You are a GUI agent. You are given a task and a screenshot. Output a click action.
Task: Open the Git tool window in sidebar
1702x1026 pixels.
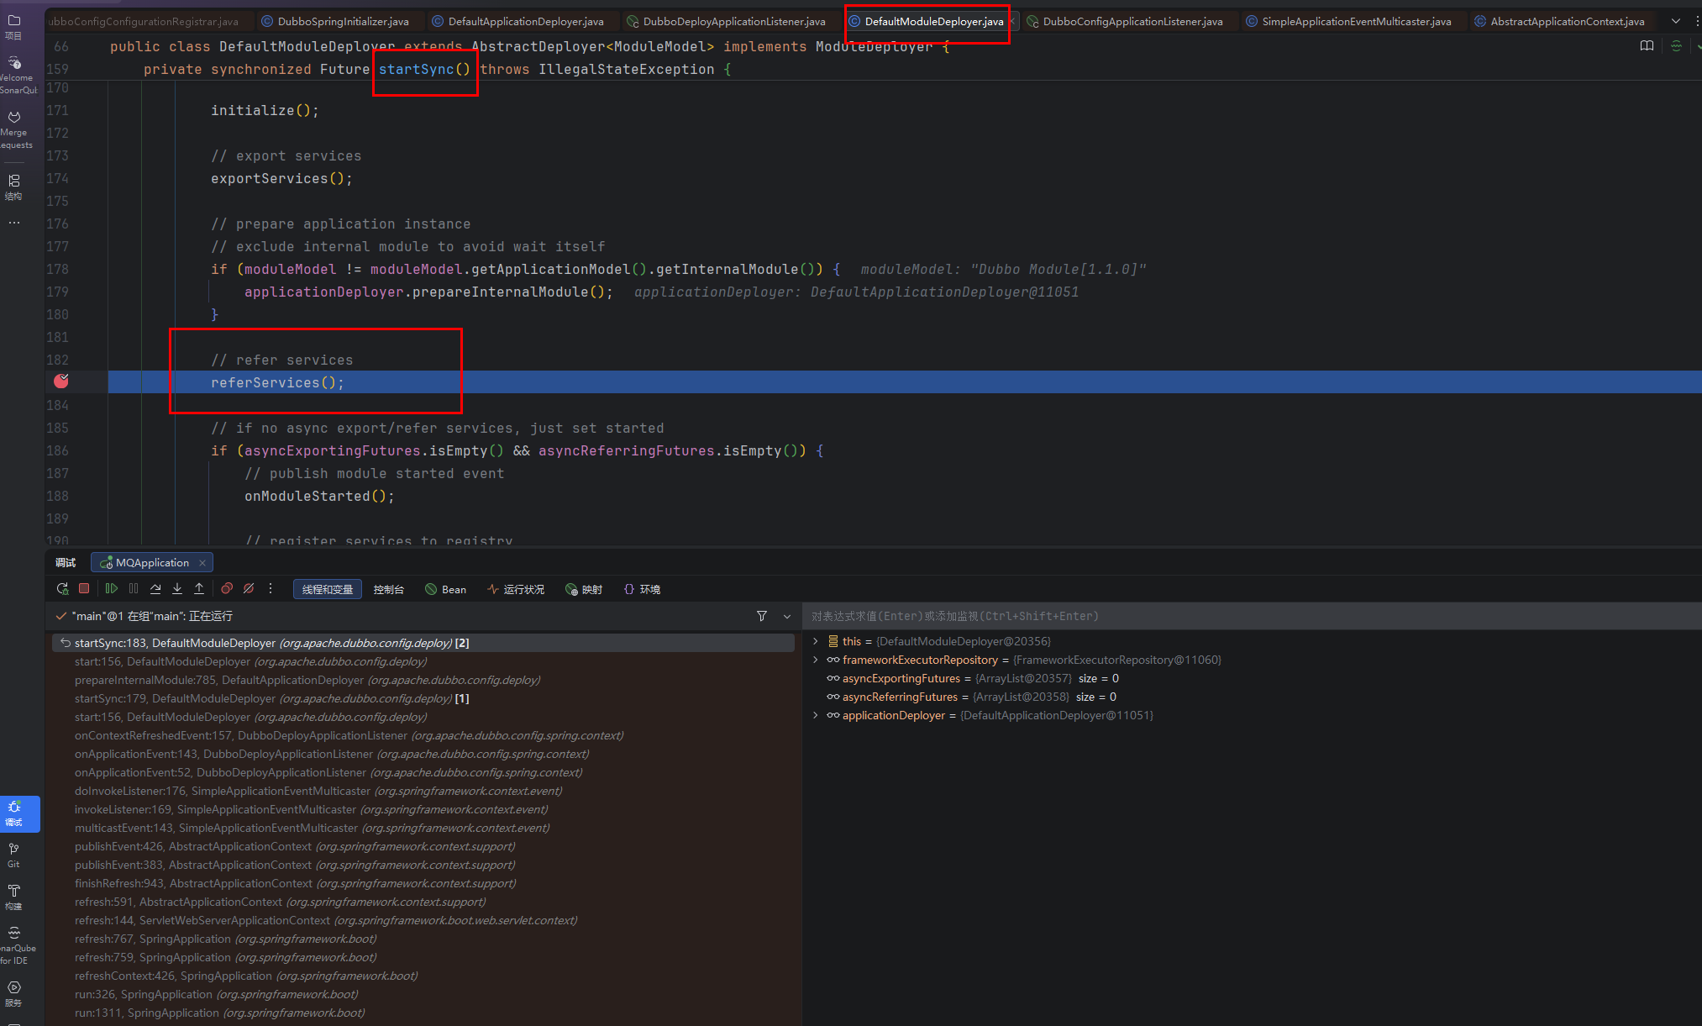click(x=13, y=855)
